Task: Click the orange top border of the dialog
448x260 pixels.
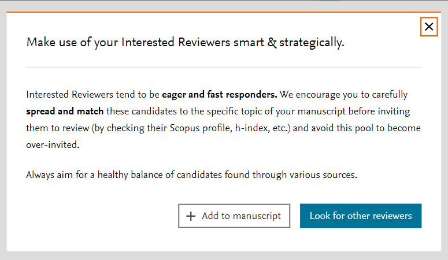Action: [x=224, y=12]
